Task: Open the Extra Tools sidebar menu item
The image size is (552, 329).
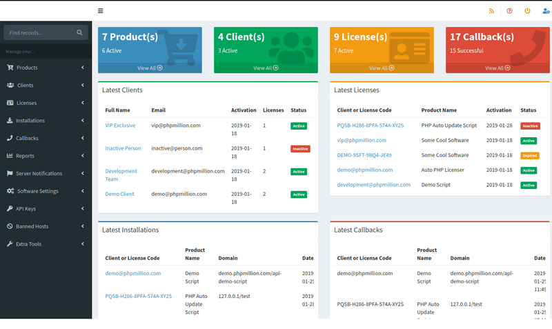Action: [46, 243]
